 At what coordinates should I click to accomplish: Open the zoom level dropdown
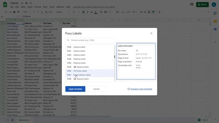point(27,12)
